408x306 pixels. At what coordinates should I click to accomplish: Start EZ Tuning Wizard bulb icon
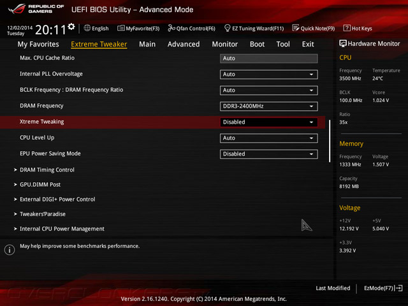[227, 28]
